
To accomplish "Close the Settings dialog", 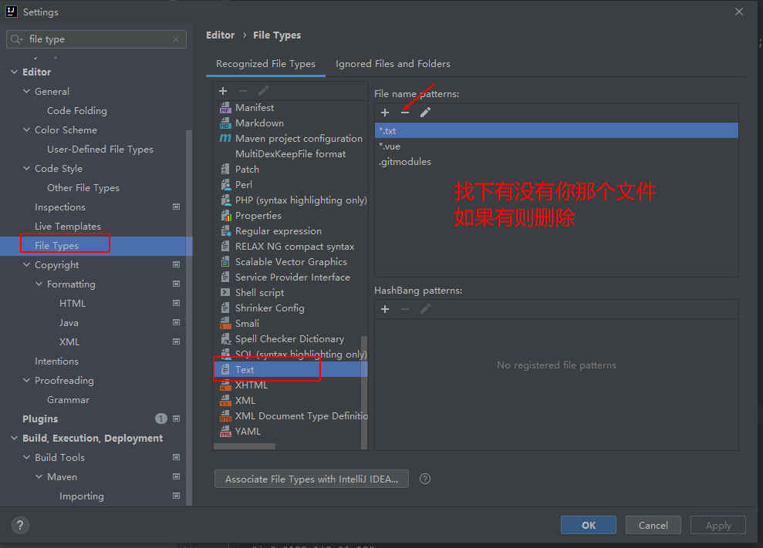I will click(x=738, y=12).
